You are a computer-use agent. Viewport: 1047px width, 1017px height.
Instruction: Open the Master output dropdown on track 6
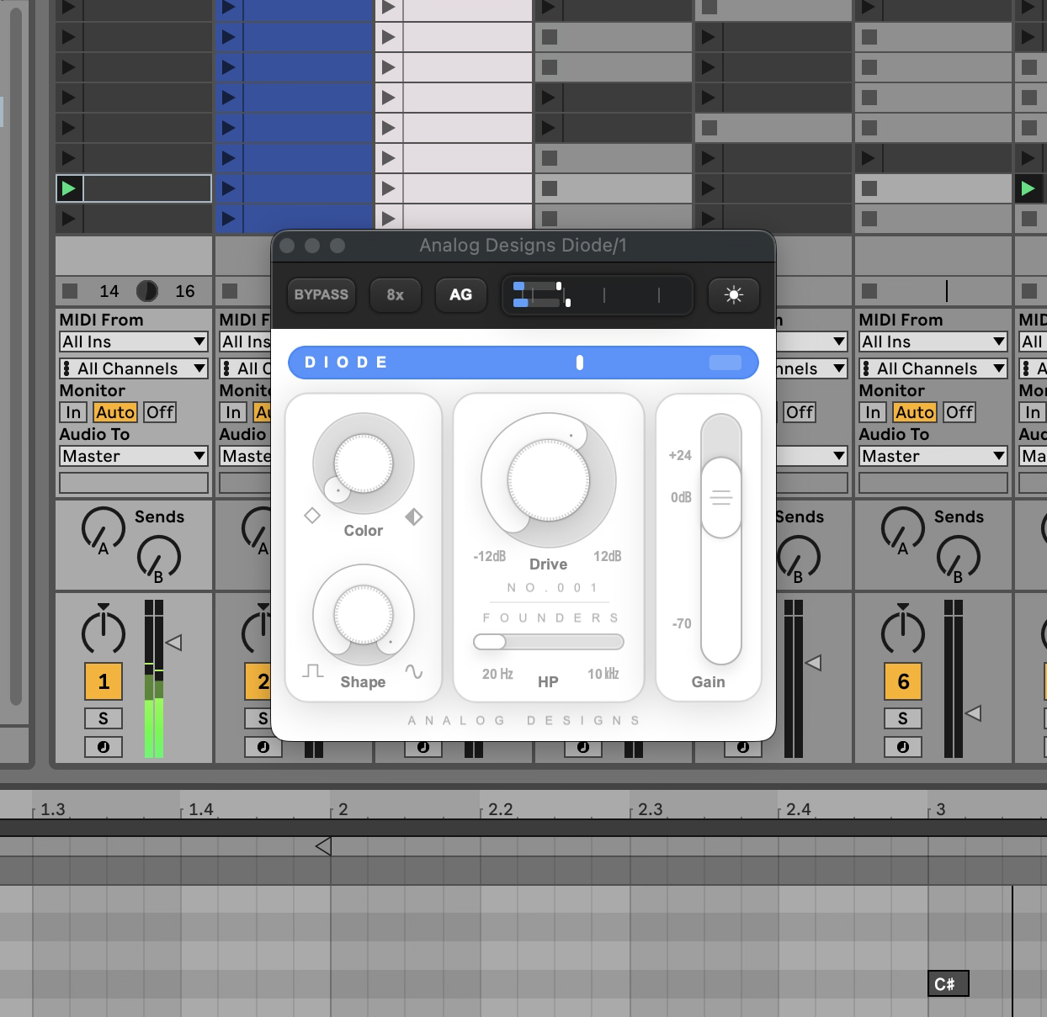pyautogui.click(x=933, y=456)
